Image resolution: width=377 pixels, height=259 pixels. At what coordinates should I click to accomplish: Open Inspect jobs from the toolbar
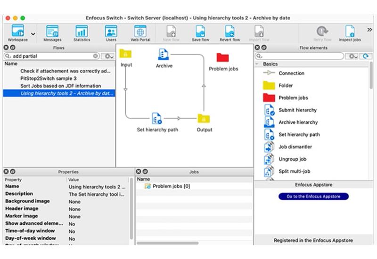(350, 32)
